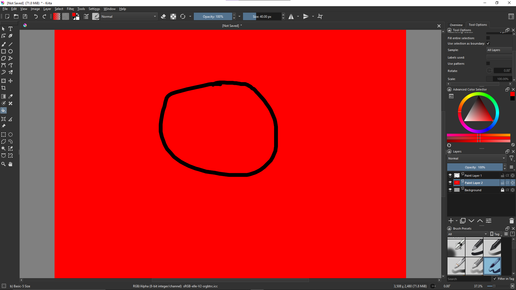Select the Text tool

(10, 29)
